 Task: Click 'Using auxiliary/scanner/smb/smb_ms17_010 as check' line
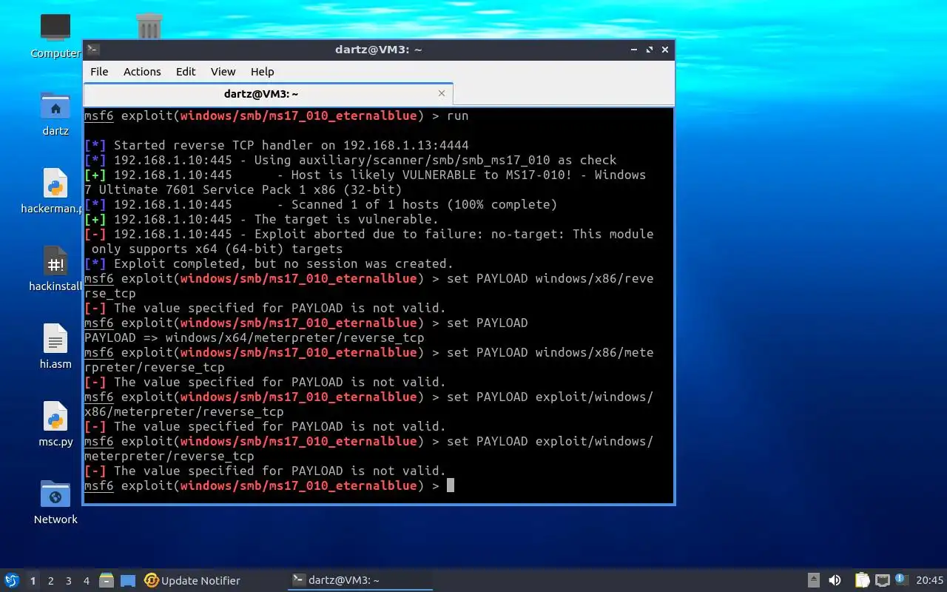[x=351, y=160]
